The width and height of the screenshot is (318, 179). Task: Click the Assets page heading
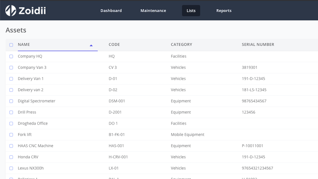pyautogui.click(x=16, y=30)
